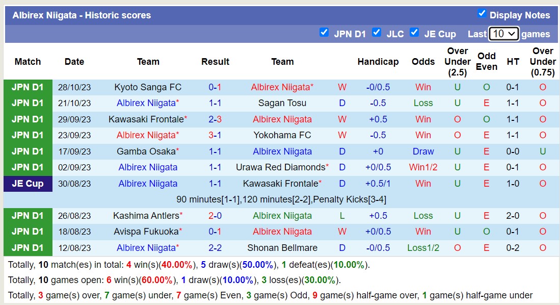Toggle the Display Notes checkbox
The width and height of the screenshot is (560, 305).
pos(482,14)
